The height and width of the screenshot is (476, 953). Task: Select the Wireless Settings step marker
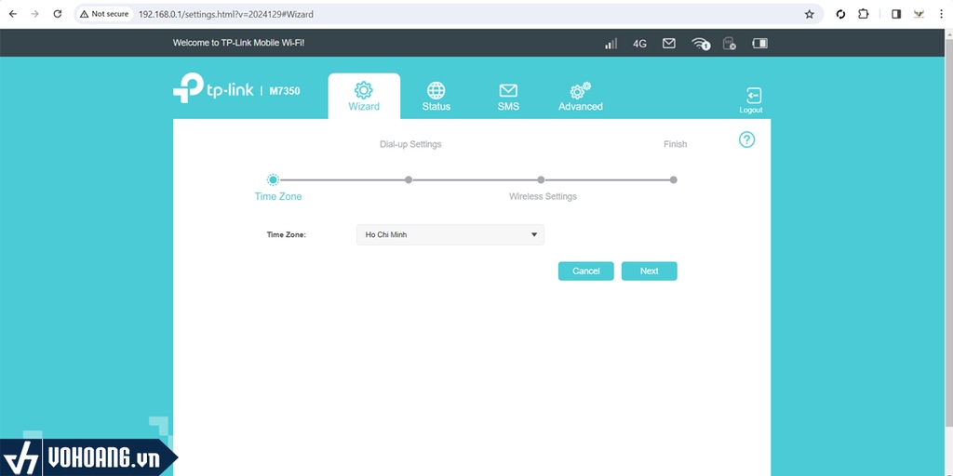pyautogui.click(x=541, y=179)
